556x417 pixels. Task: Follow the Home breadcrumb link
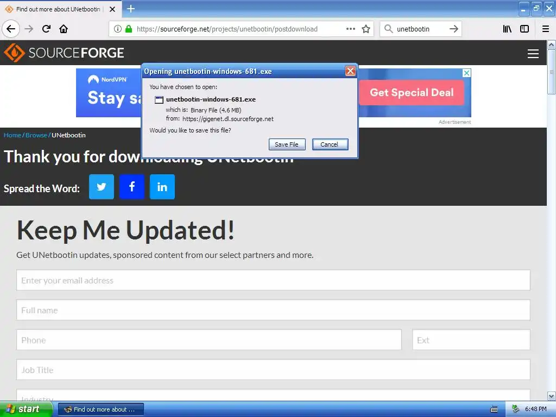coord(12,135)
